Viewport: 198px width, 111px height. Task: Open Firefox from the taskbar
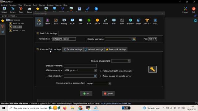click(65, 108)
